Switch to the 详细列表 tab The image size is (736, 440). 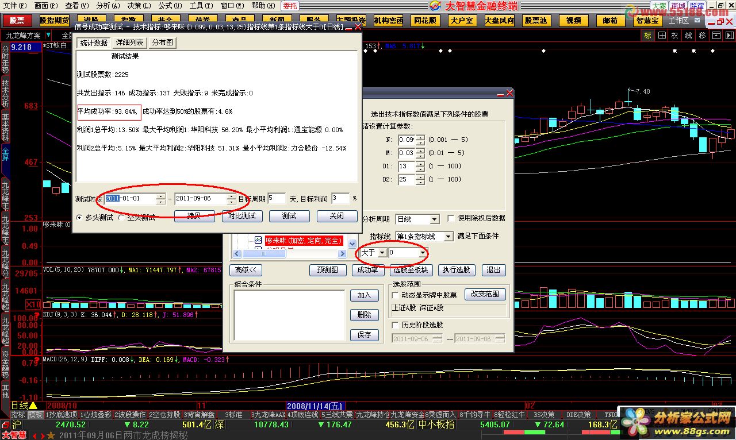pos(130,43)
